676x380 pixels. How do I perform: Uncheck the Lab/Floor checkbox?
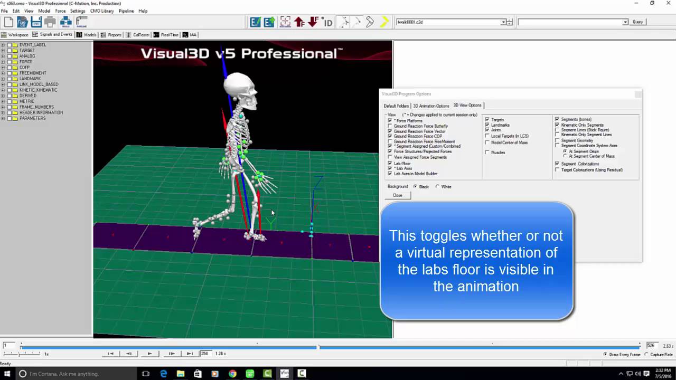coord(390,164)
